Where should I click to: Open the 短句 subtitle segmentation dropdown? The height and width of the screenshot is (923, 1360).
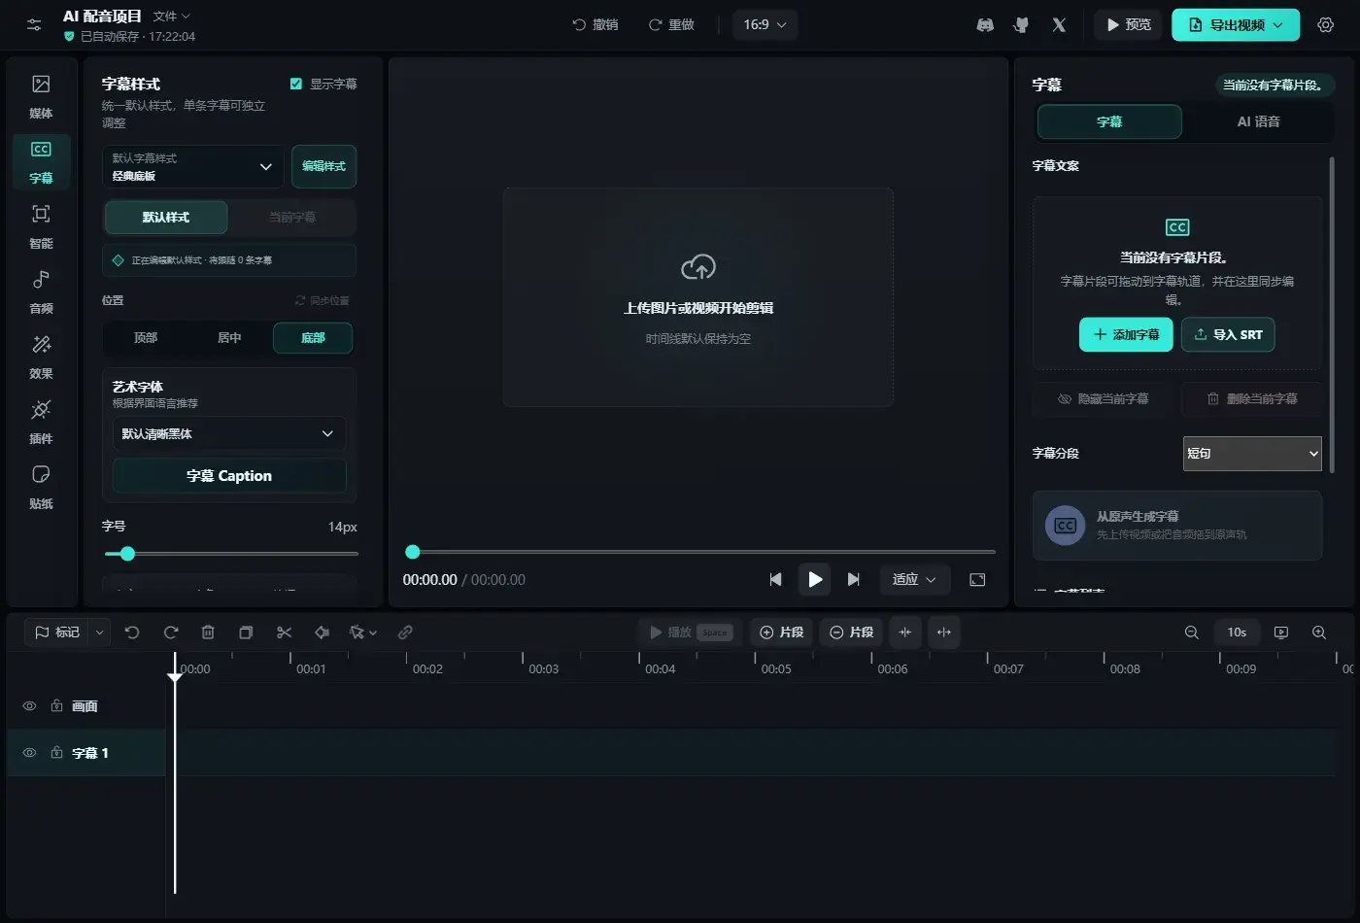click(x=1252, y=454)
